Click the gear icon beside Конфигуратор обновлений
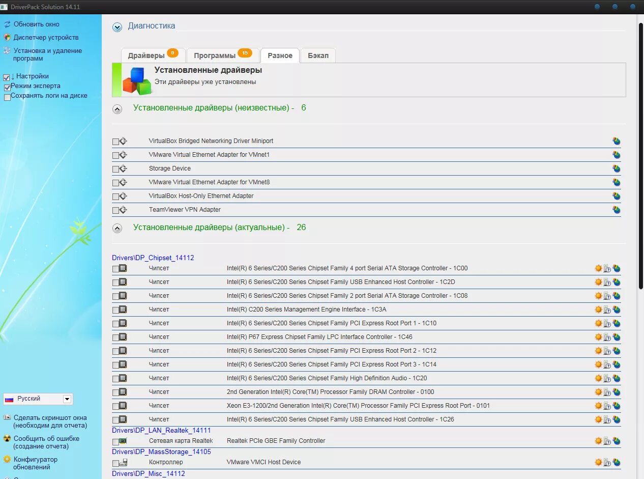Image resolution: width=644 pixels, height=479 pixels. 7,459
